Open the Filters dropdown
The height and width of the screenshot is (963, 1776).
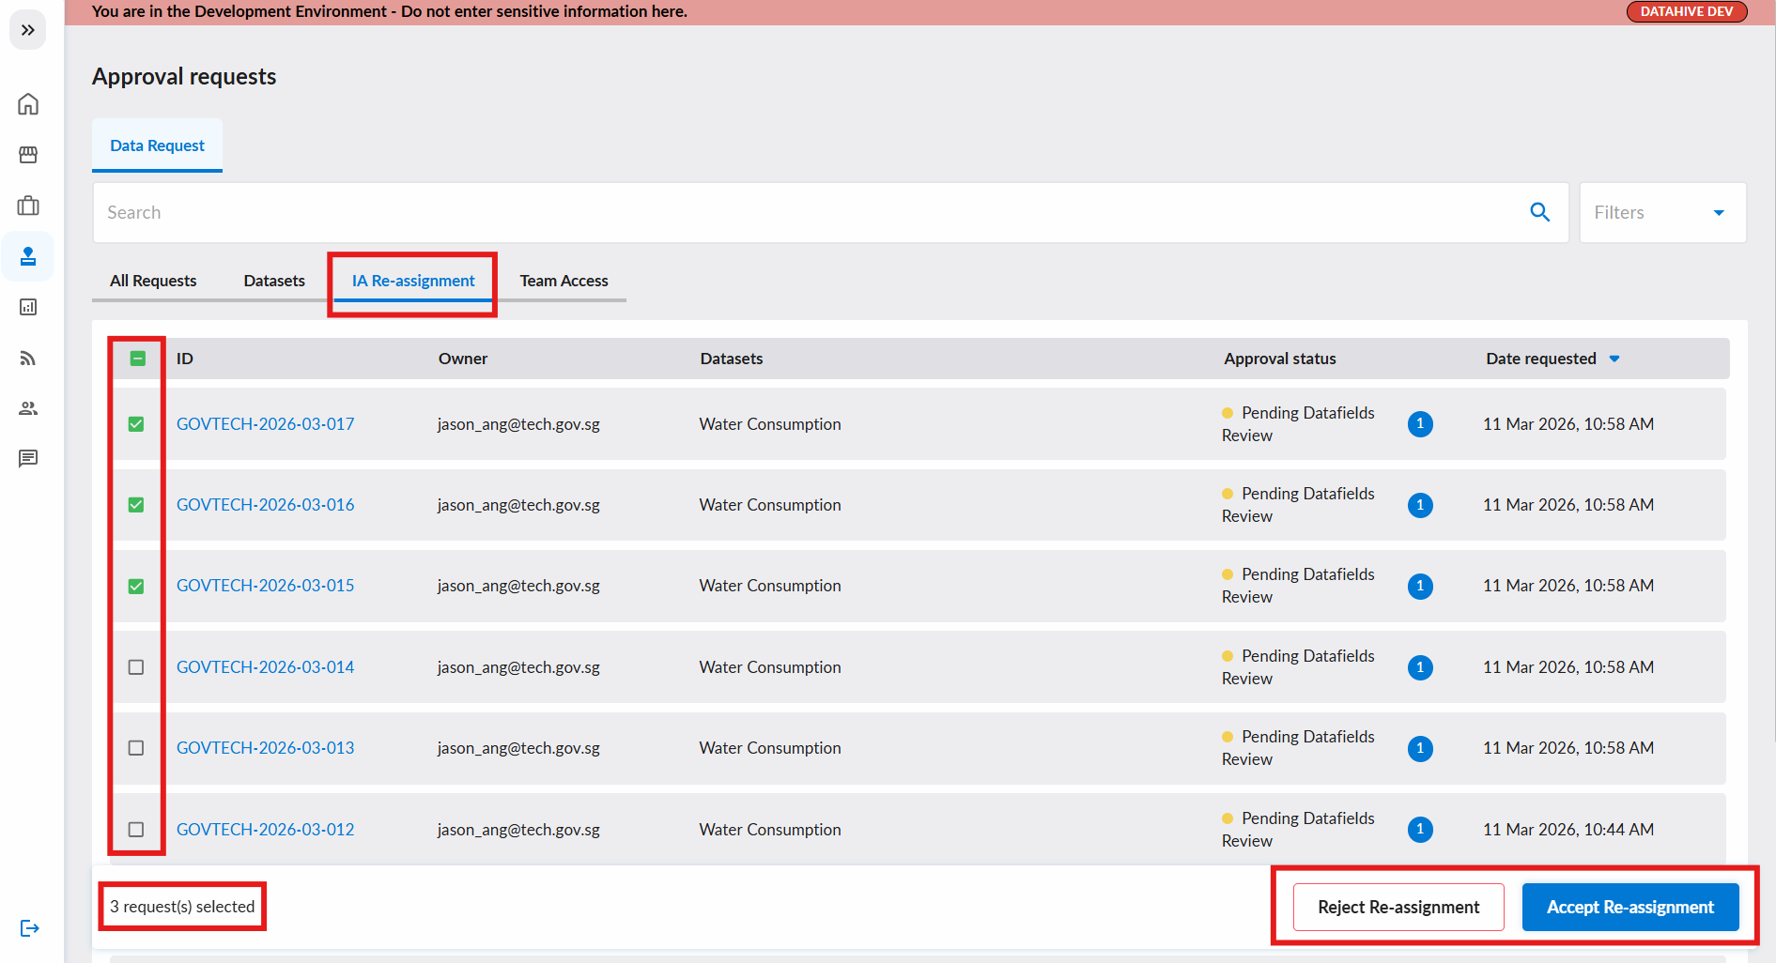(1662, 212)
